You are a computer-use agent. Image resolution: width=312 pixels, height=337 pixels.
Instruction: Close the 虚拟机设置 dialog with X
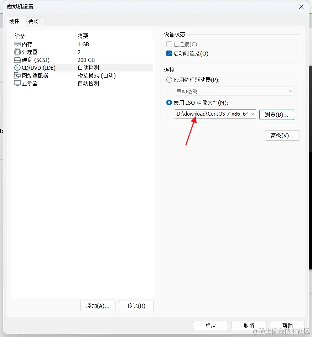301,7
